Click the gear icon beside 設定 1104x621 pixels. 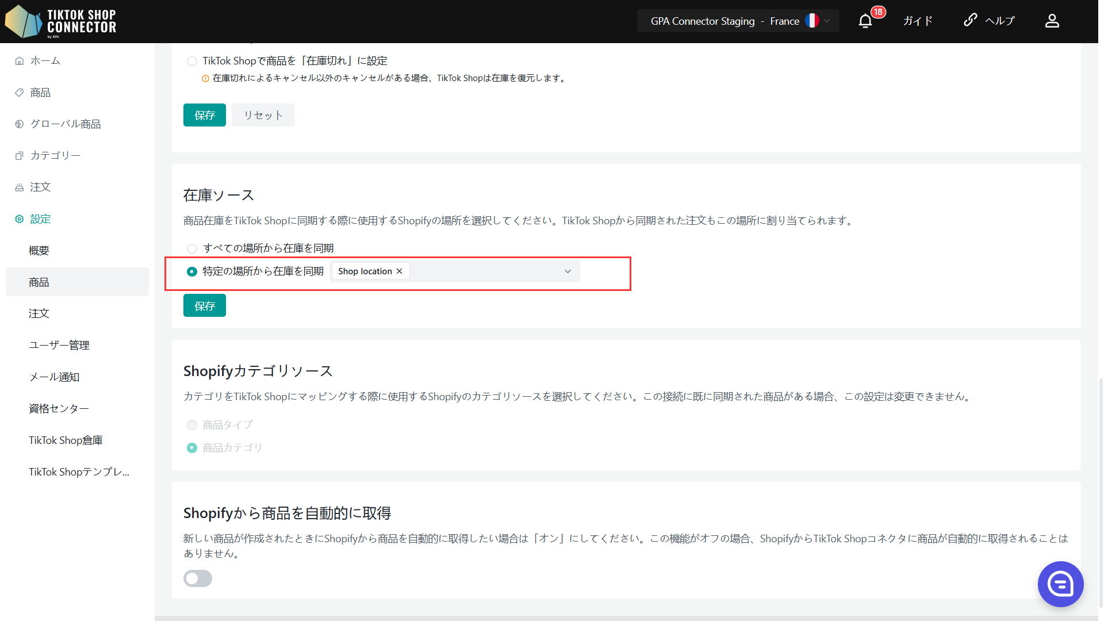20,219
